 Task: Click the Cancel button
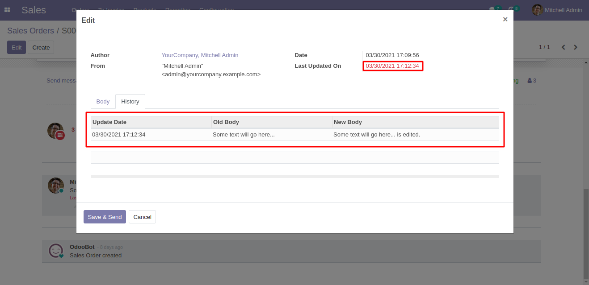(x=142, y=217)
